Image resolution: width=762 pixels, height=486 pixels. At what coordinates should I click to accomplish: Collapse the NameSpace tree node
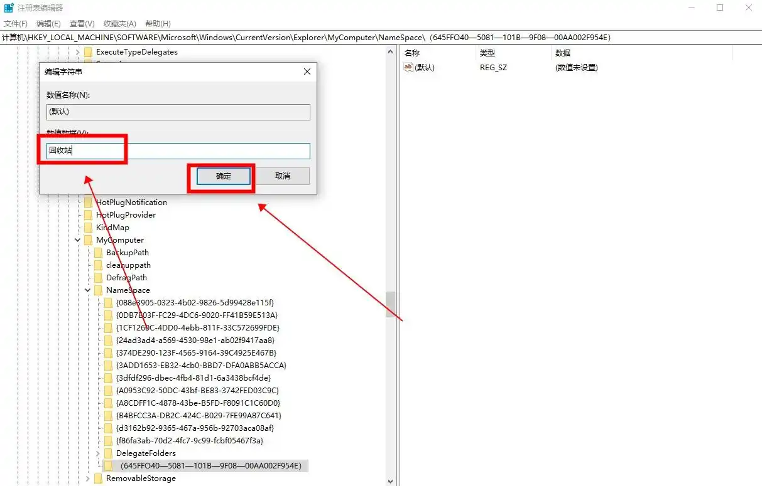[x=88, y=290]
